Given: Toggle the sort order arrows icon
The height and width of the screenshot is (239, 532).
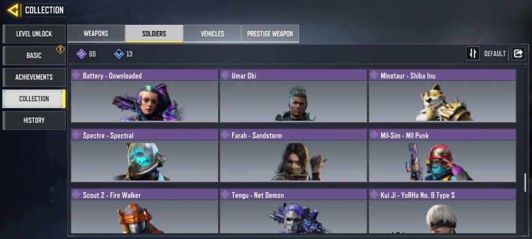Looking at the screenshot, I should [472, 54].
